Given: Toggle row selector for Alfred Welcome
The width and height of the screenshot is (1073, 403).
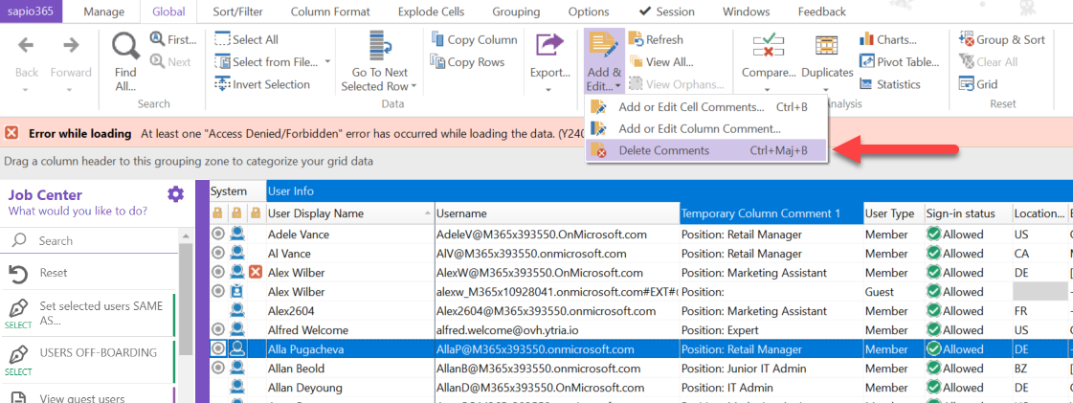Looking at the screenshot, I should point(218,330).
